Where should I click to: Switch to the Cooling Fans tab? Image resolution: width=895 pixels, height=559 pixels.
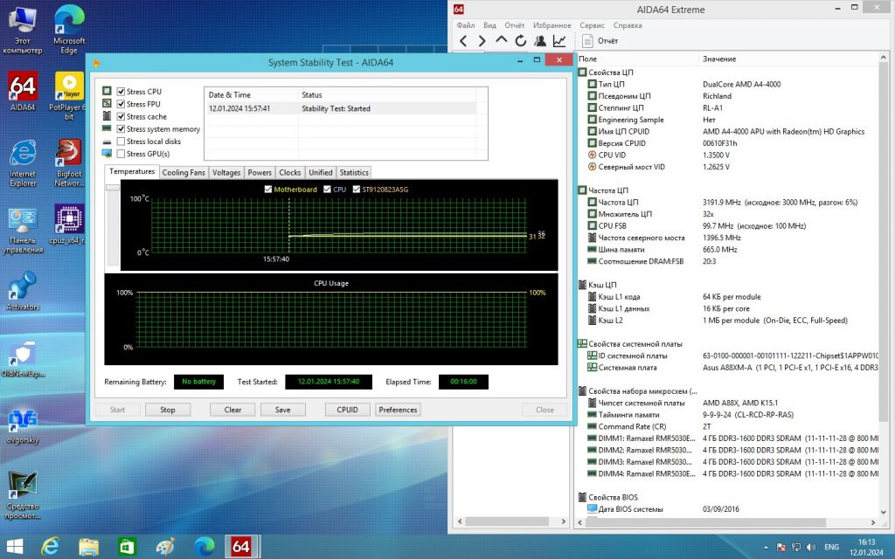(184, 172)
